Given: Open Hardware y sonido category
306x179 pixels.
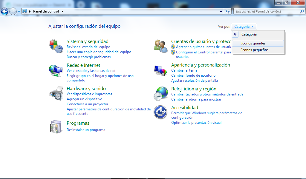Looking at the screenshot, I should [86, 88].
